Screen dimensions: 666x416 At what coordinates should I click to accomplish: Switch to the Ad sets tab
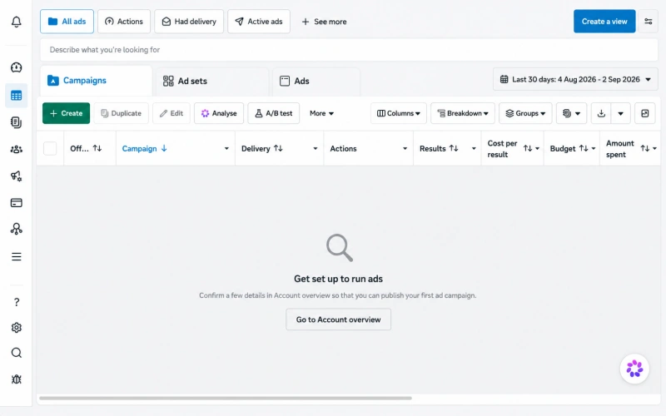pos(212,81)
